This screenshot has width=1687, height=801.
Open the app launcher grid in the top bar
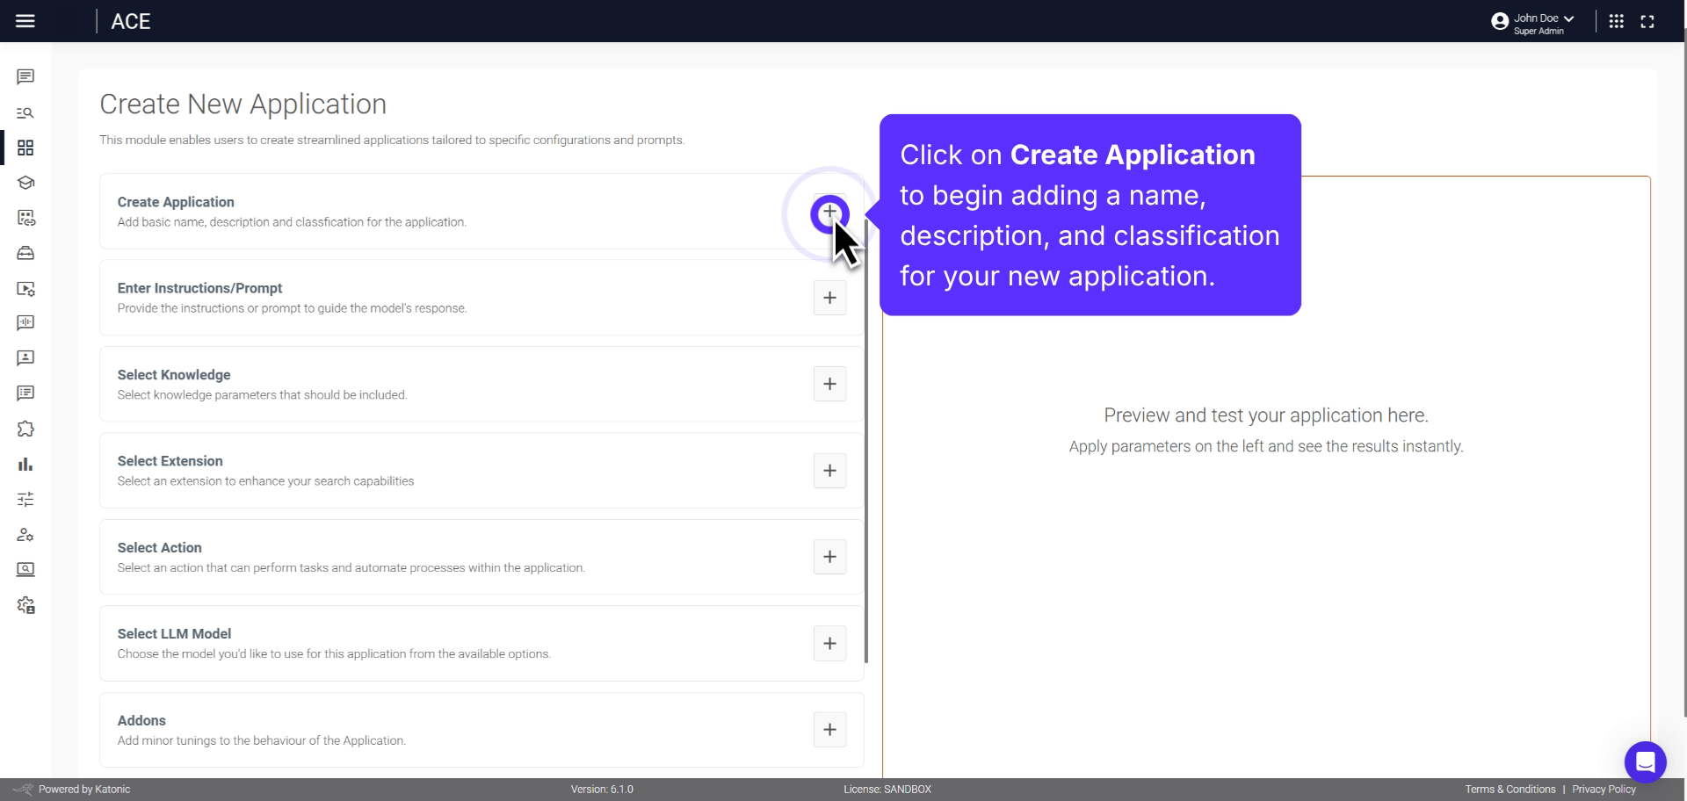tap(1617, 21)
